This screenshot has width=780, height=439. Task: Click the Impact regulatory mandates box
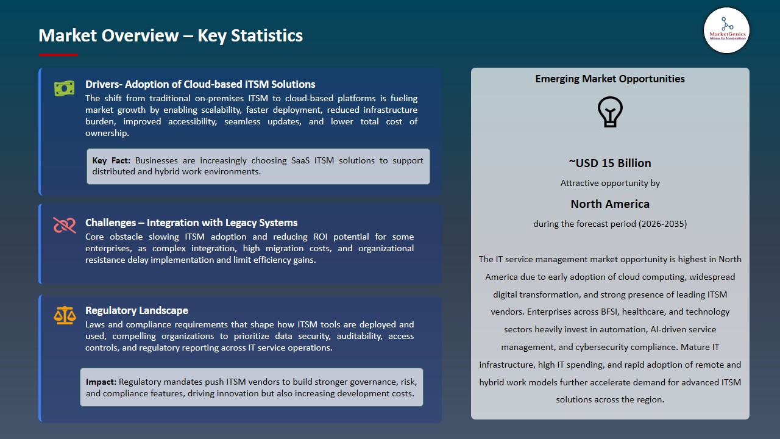(x=252, y=387)
